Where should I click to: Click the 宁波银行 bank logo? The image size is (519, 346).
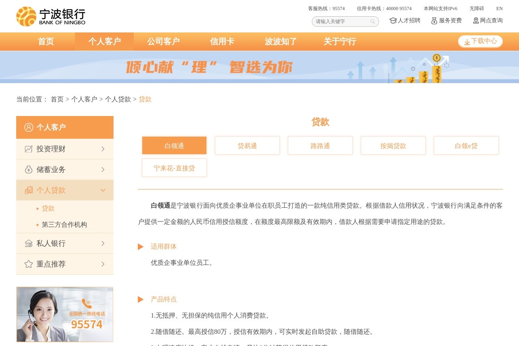point(49,16)
